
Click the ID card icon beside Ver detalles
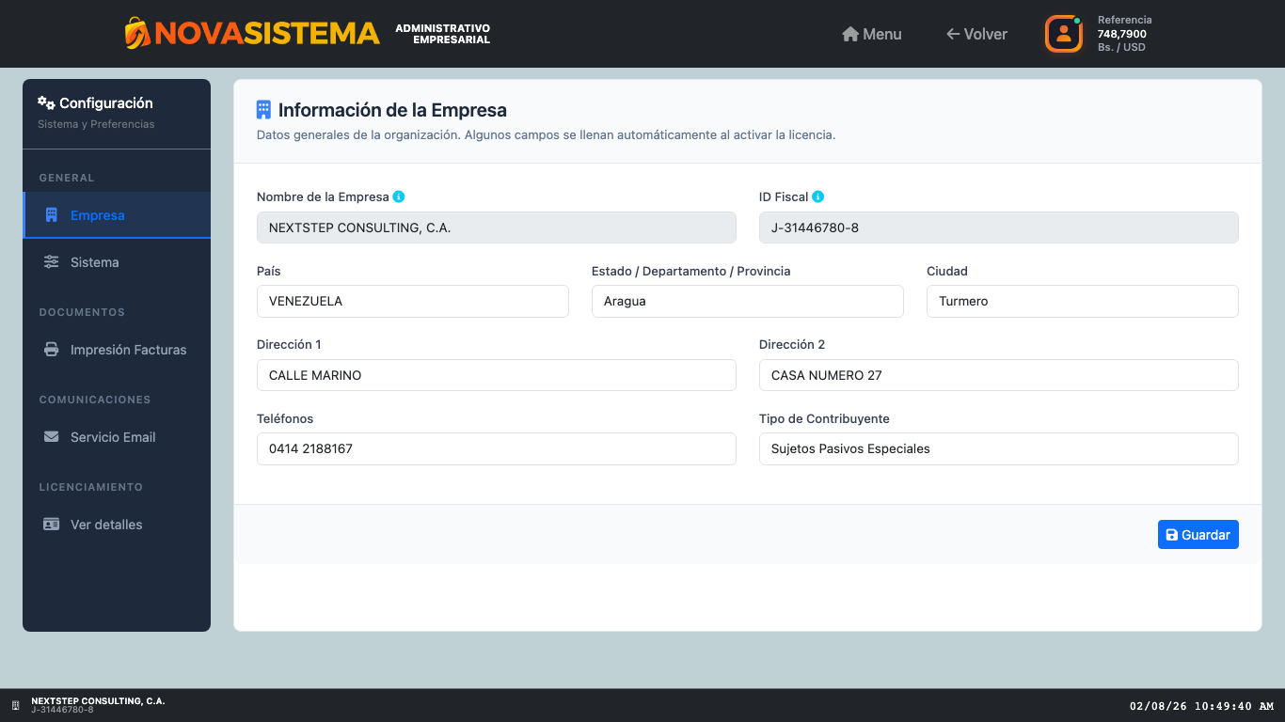[52, 525]
